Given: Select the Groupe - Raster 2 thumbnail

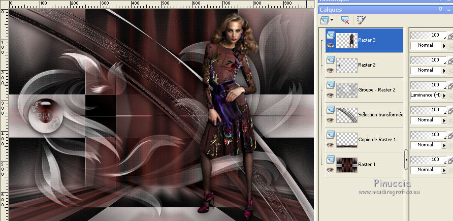Looking at the screenshot, I should click(347, 90).
